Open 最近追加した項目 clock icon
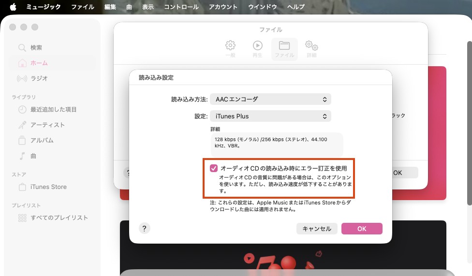The width and height of the screenshot is (472, 276). [22, 110]
